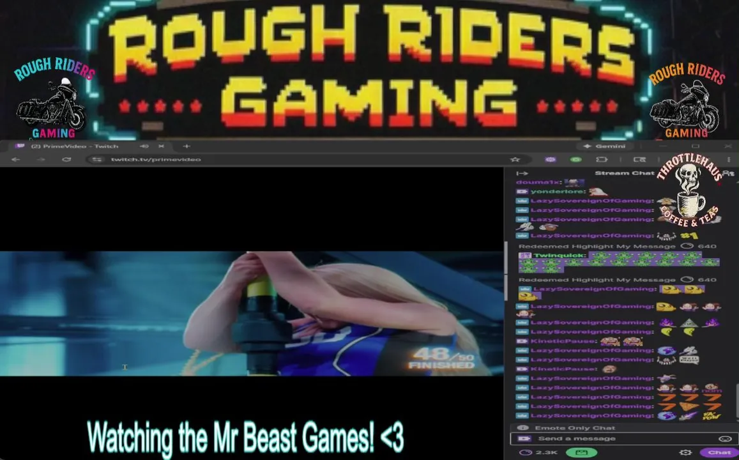Click the Emote Only Chat notice text
This screenshot has height=460, width=739.
pyautogui.click(x=575, y=428)
